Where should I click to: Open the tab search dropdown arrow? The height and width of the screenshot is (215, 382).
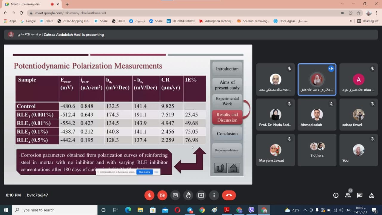pos(342,4)
